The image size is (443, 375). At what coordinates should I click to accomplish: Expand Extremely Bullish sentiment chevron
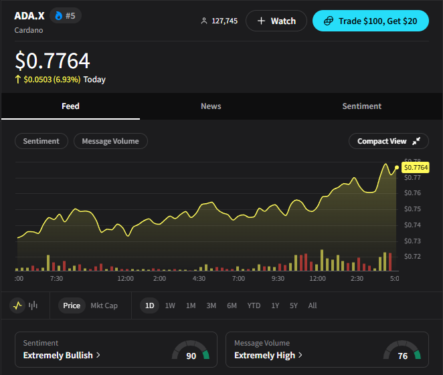98,355
